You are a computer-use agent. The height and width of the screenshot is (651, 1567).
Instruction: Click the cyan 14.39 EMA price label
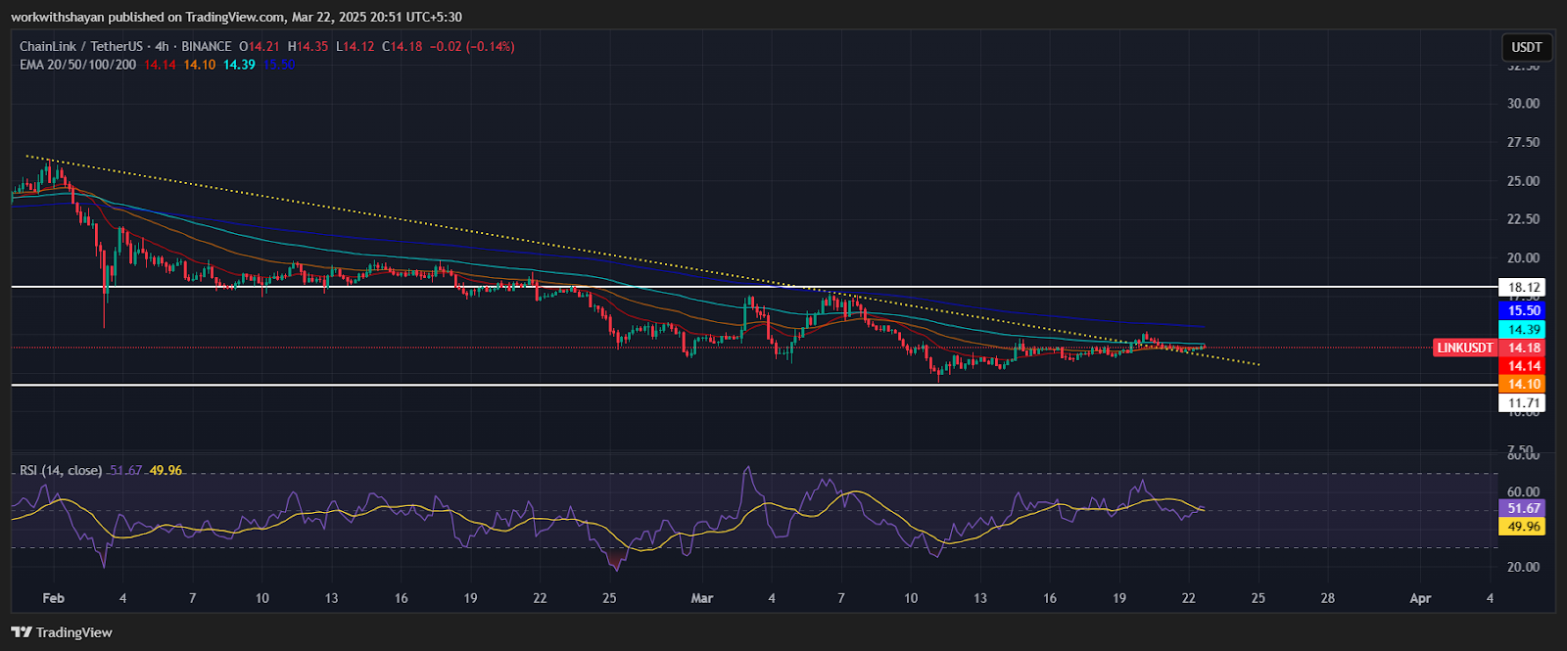point(1524,330)
